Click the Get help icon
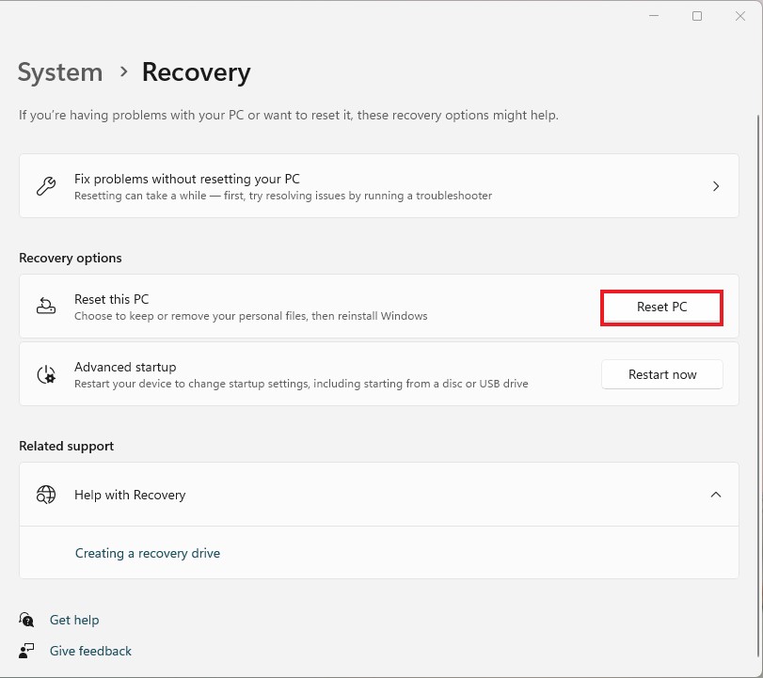Image resolution: width=763 pixels, height=678 pixels. pyautogui.click(x=26, y=620)
